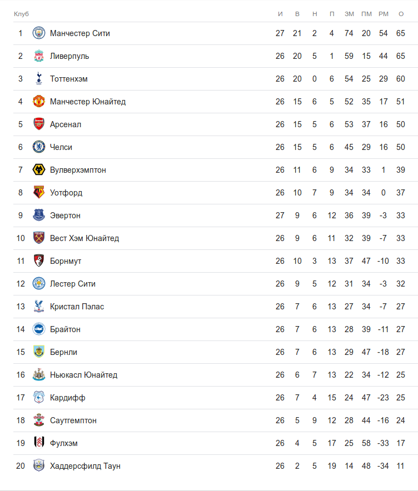Click the Bournemouth club crest

38,261
